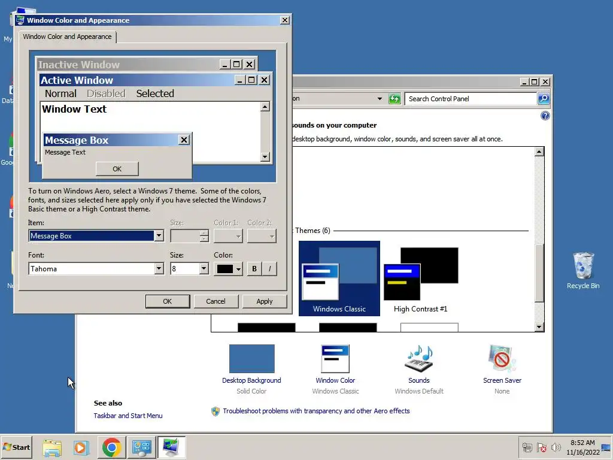Viewport: 613px width, 460px height.
Task: Open the font Size dropdown showing 8
Action: [x=204, y=269]
